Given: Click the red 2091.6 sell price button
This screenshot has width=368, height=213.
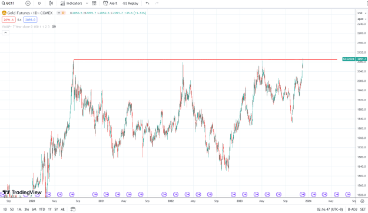Looking at the screenshot, I should click(x=9, y=20).
